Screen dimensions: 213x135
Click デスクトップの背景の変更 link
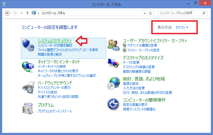point(138,67)
